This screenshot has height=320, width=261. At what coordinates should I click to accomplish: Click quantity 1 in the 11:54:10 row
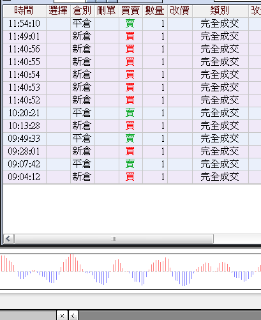click(163, 24)
